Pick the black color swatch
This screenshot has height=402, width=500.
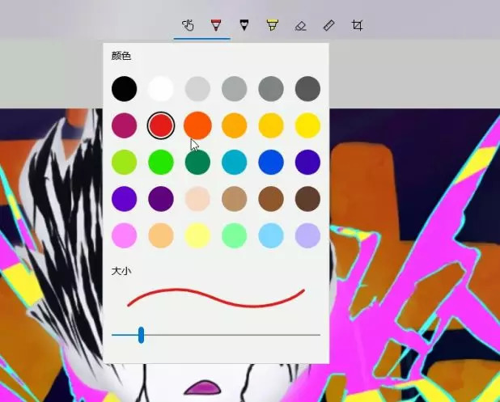click(x=125, y=89)
